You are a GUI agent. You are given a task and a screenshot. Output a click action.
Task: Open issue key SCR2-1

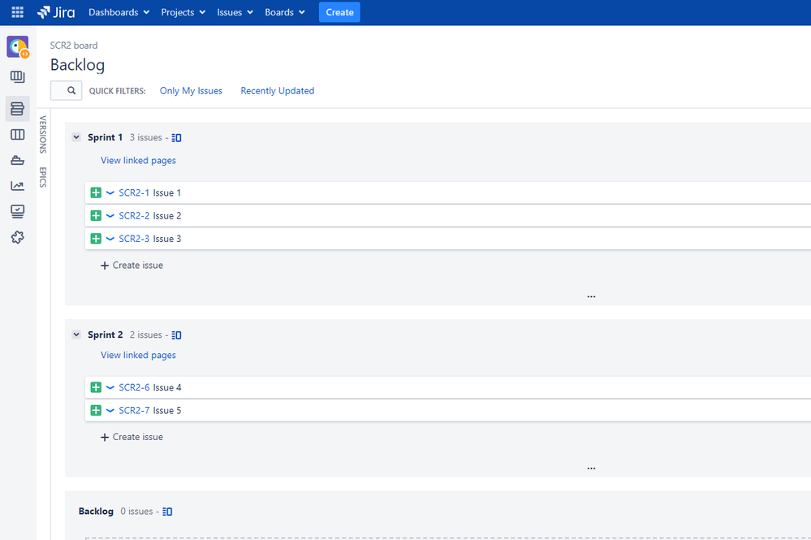[134, 192]
